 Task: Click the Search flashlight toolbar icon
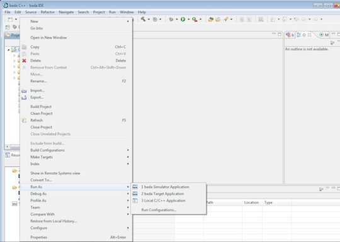pyautogui.click(x=225, y=19)
